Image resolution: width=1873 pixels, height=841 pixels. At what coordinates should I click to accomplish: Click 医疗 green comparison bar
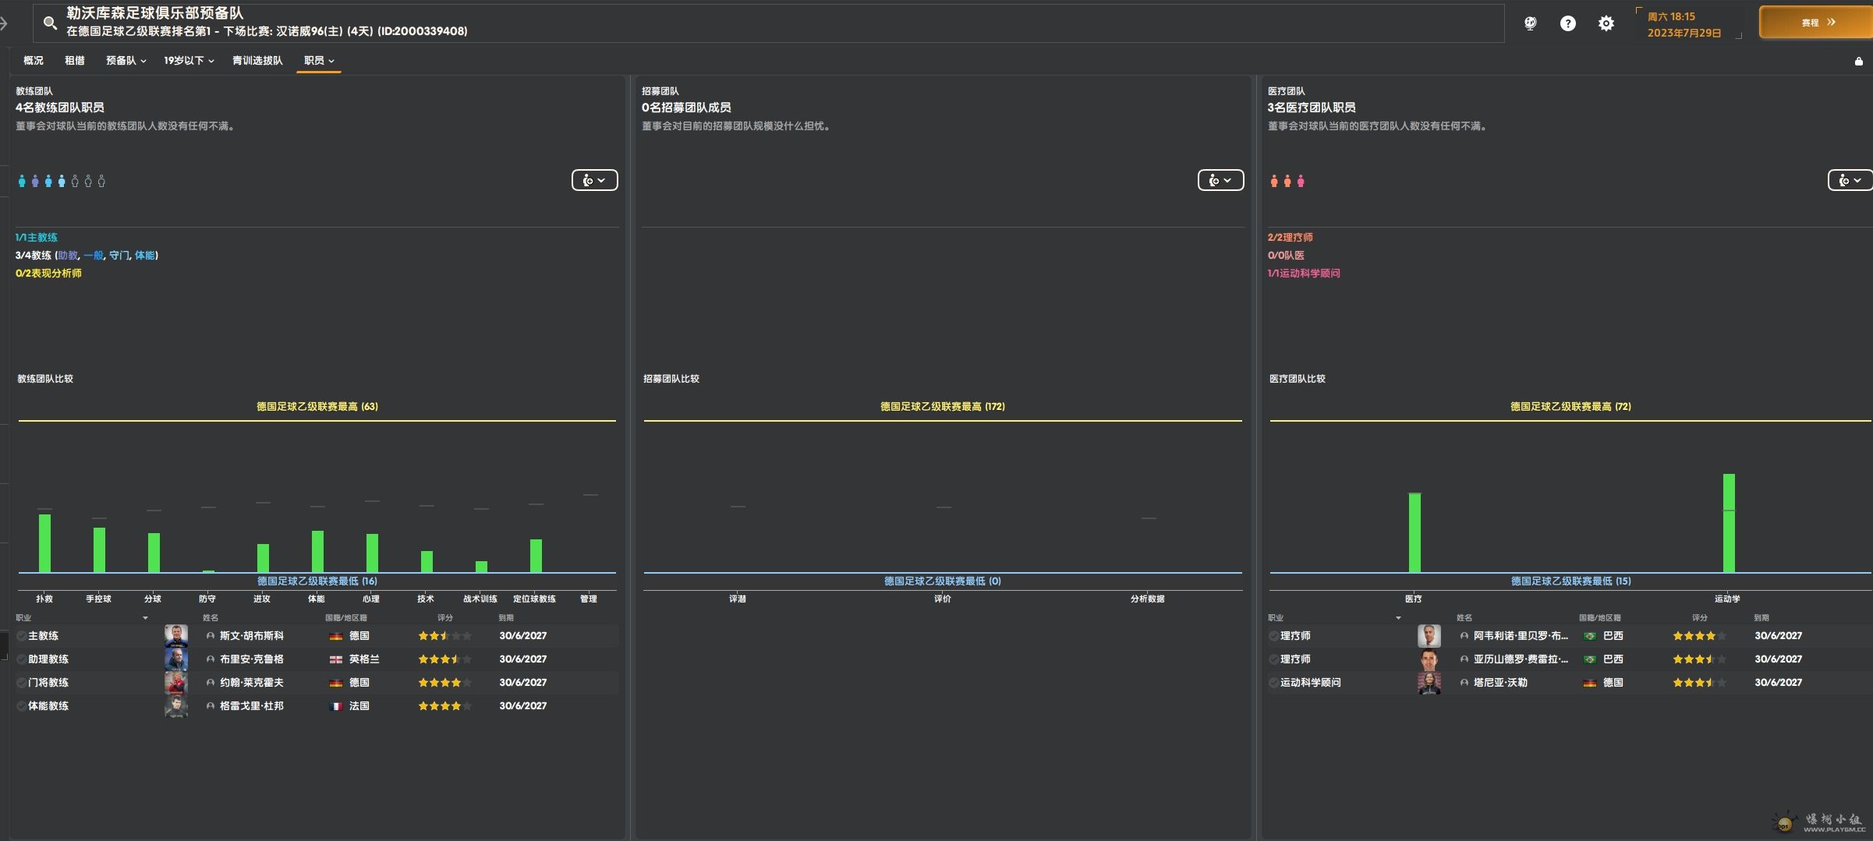[1414, 532]
